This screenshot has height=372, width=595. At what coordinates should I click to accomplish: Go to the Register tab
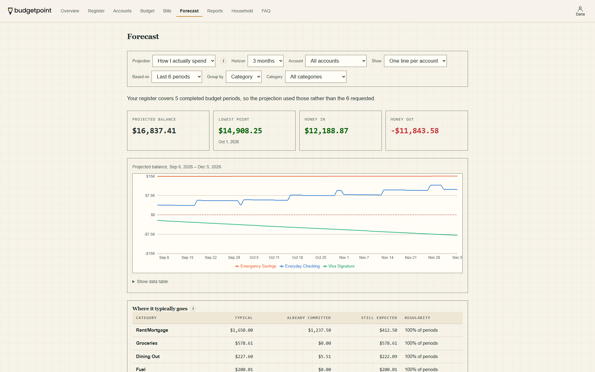(96, 11)
